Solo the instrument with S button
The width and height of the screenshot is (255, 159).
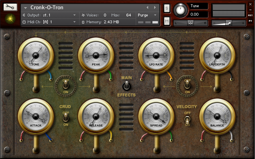tap(167, 8)
